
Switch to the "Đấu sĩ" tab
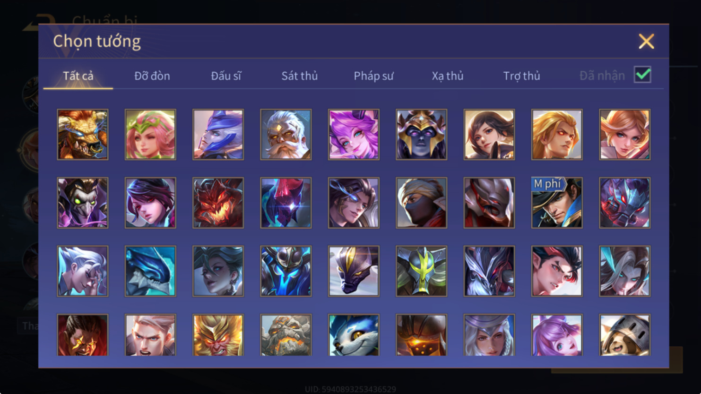tap(226, 76)
